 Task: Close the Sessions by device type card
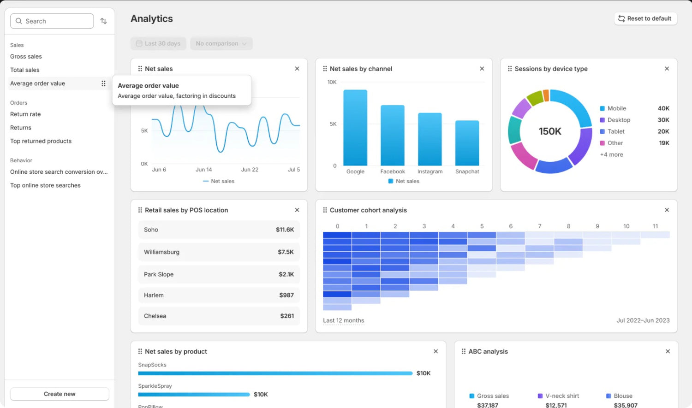tap(667, 69)
